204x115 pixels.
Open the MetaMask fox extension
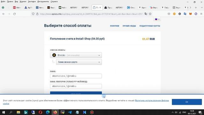[191, 14]
